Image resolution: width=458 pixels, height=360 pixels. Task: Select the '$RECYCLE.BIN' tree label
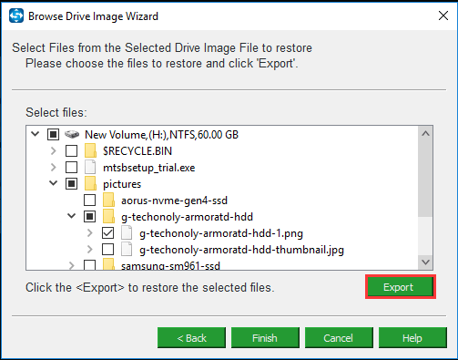(137, 151)
